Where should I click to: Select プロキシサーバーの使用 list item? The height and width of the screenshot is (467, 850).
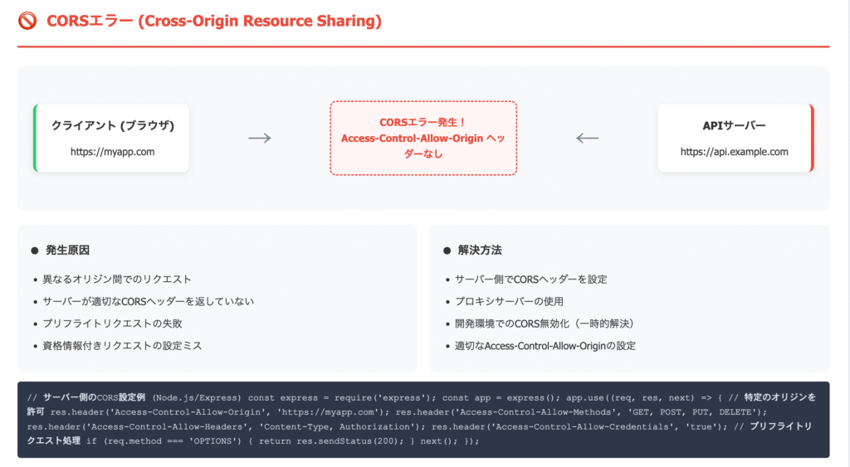point(509,302)
